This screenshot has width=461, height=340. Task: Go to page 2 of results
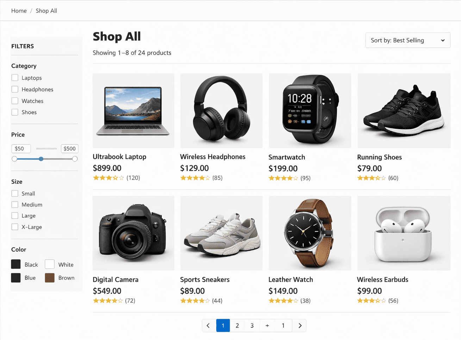pos(237,325)
